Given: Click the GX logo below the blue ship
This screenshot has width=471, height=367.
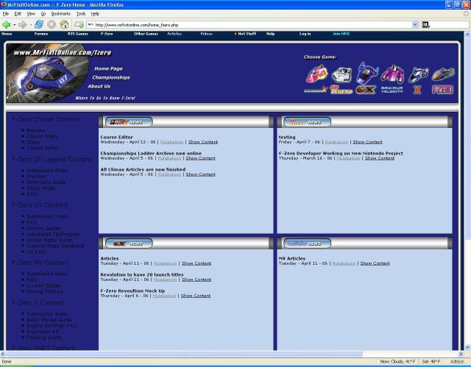Looking at the screenshot, I should tap(366, 90).
